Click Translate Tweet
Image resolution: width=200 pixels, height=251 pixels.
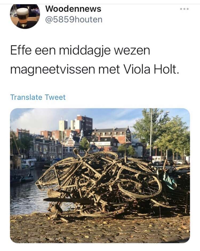click(x=38, y=97)
